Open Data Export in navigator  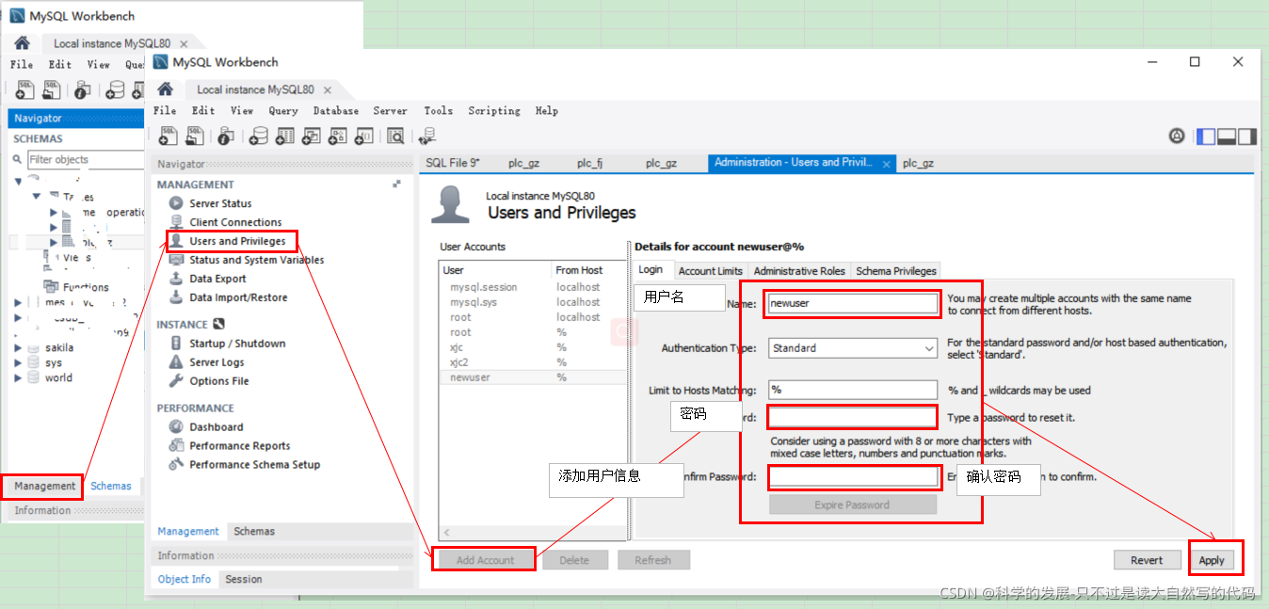217,279
